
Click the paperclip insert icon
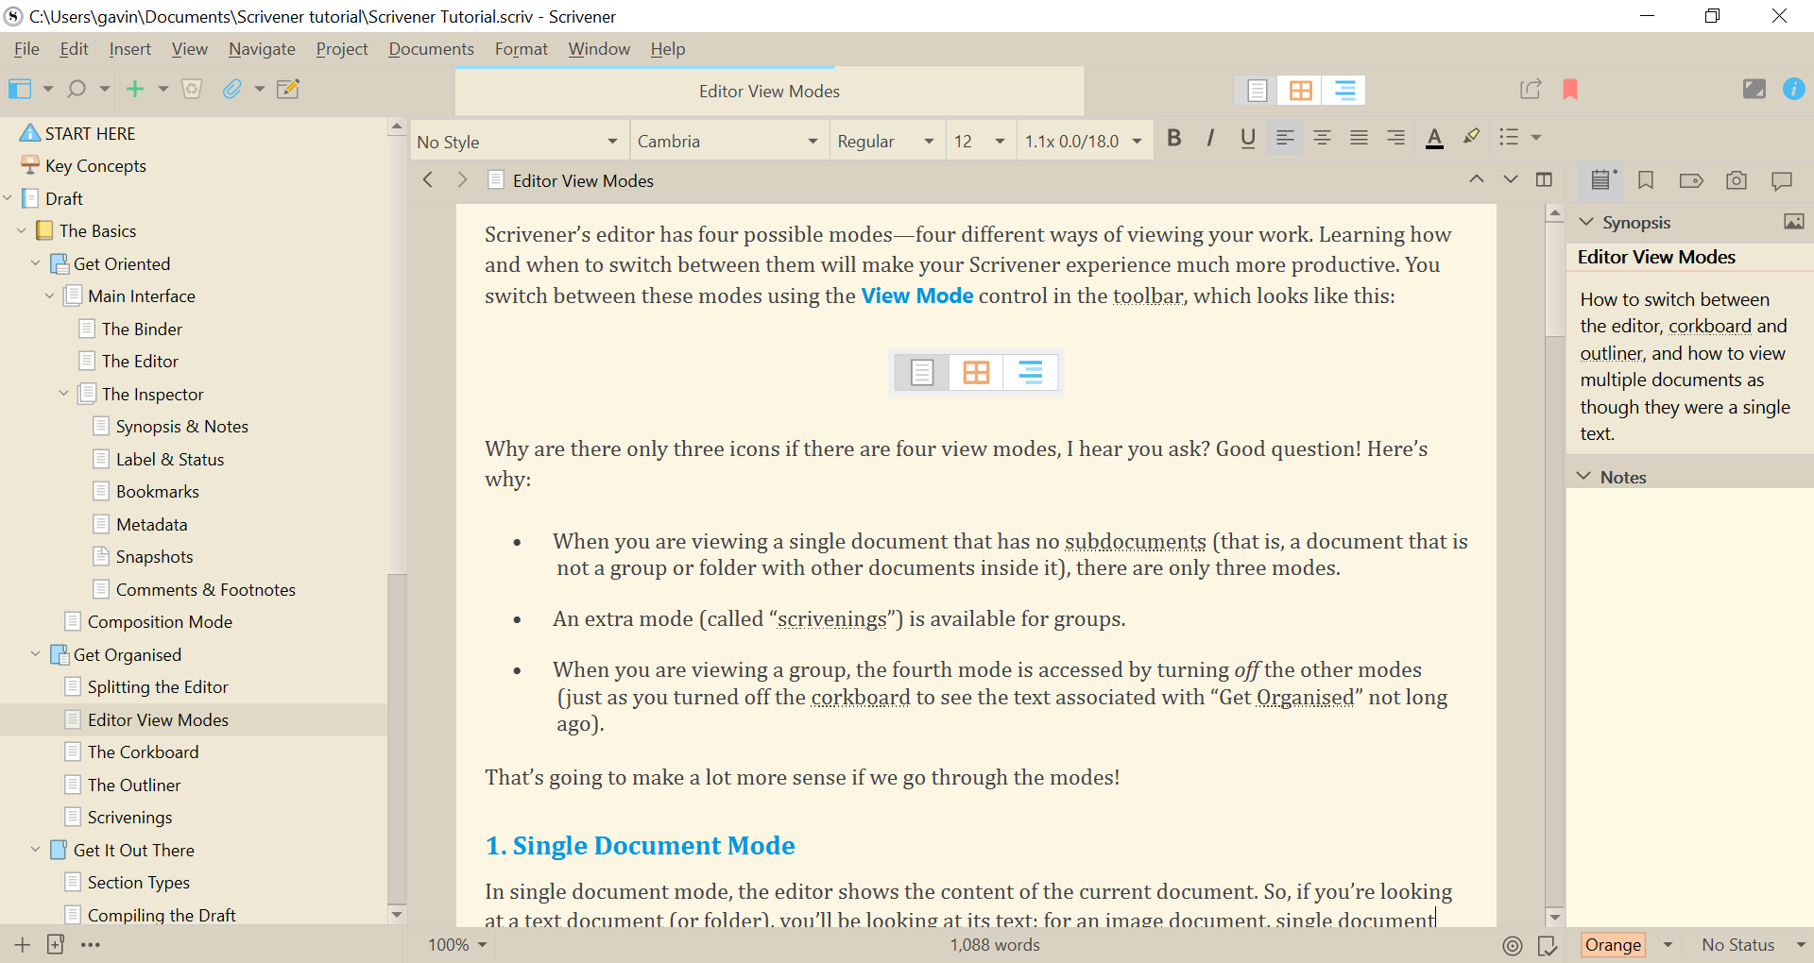231,89
